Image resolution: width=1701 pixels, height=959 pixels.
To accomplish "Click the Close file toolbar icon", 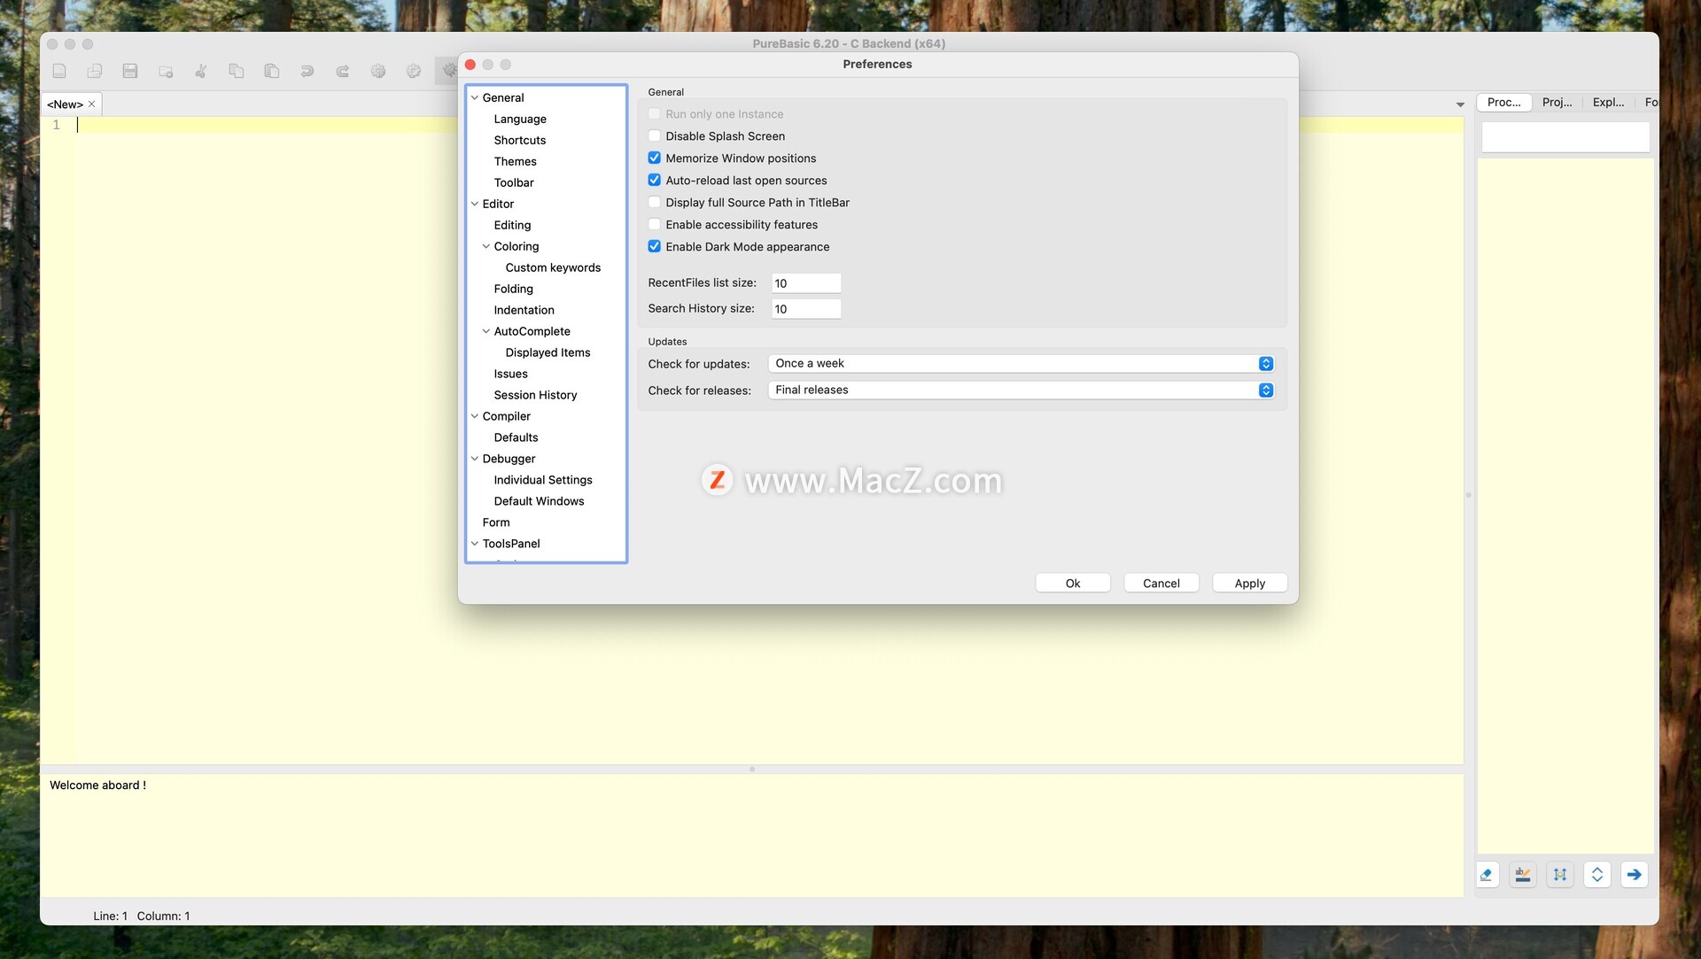I will click(166, 71).
